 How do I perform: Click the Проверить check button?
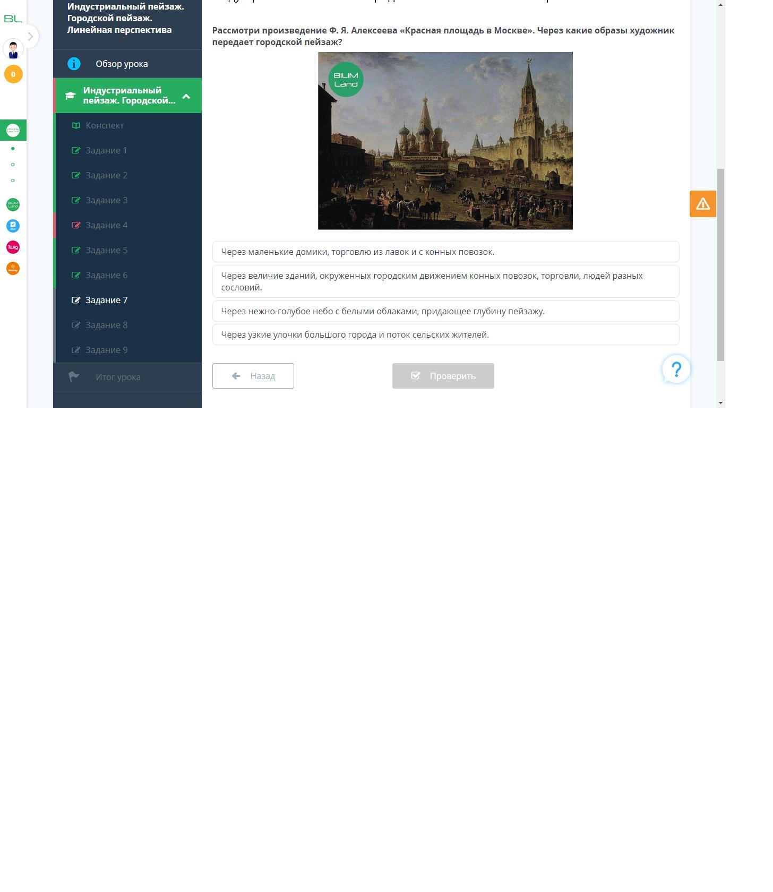(443, 376)
